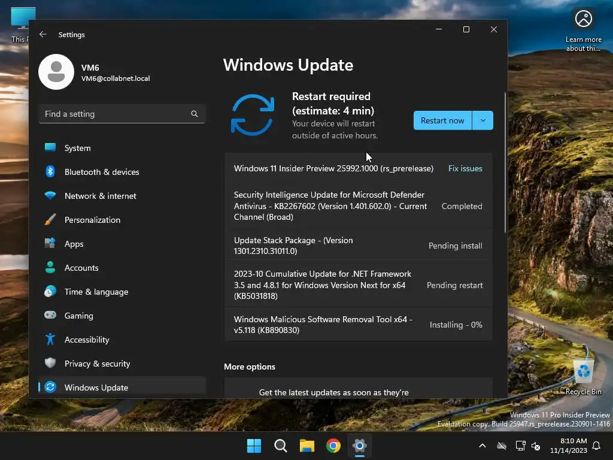Open File Explorer from taskbar

(307, 446)
